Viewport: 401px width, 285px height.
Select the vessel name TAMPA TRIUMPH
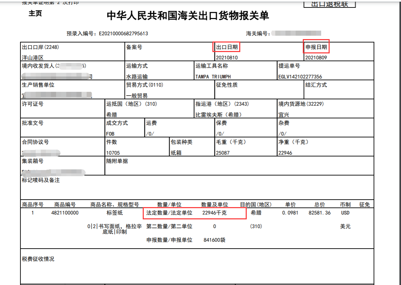213,77
